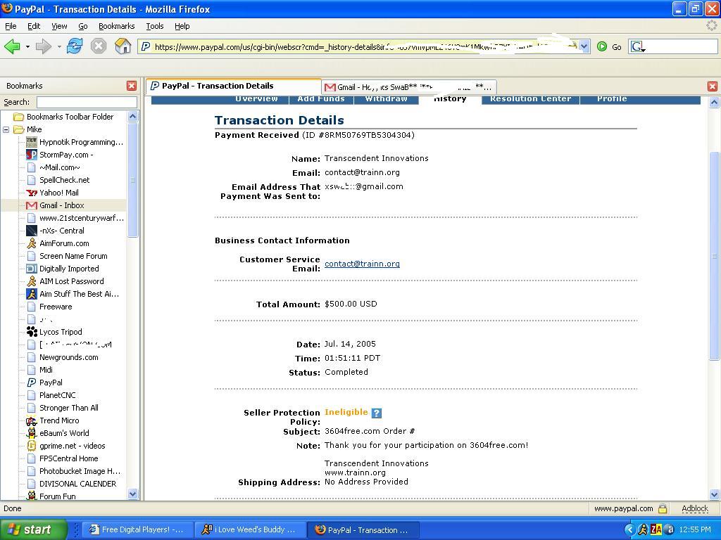The height and width of the screenshot is (540, 721).
Task: Close the current browser tab
Action: (713, 86)
